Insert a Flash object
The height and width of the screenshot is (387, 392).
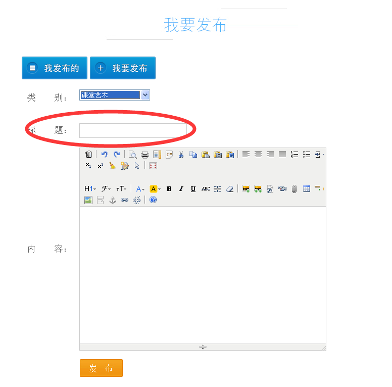[x=270, y=189]
